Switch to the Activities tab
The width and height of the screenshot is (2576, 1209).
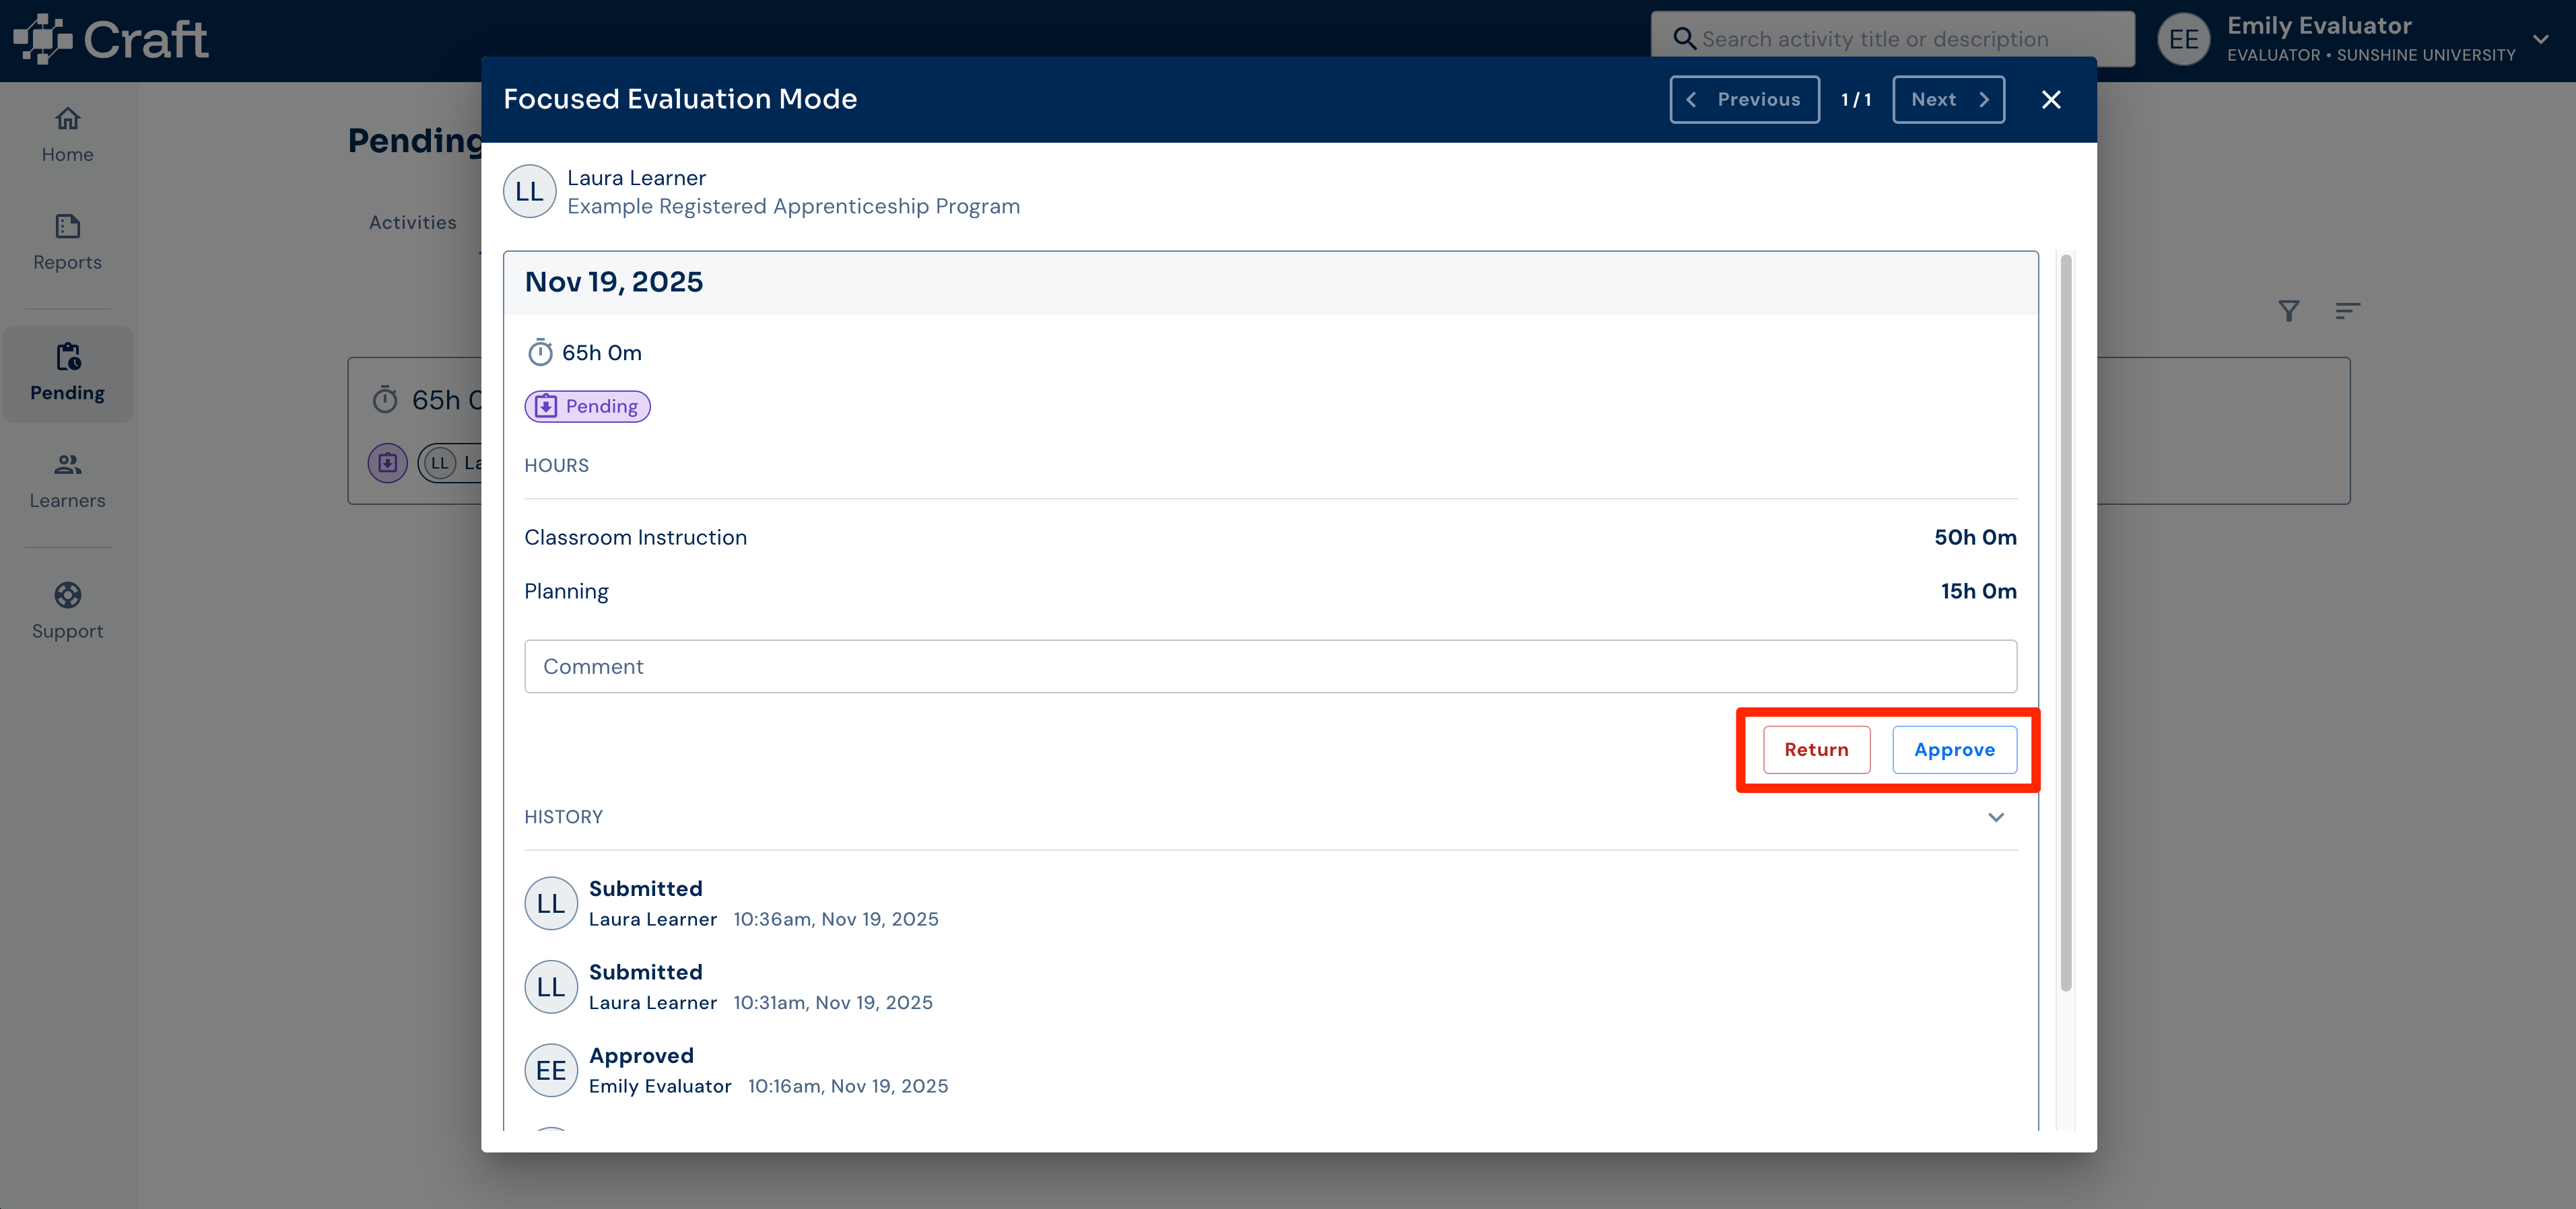point(412,222)
